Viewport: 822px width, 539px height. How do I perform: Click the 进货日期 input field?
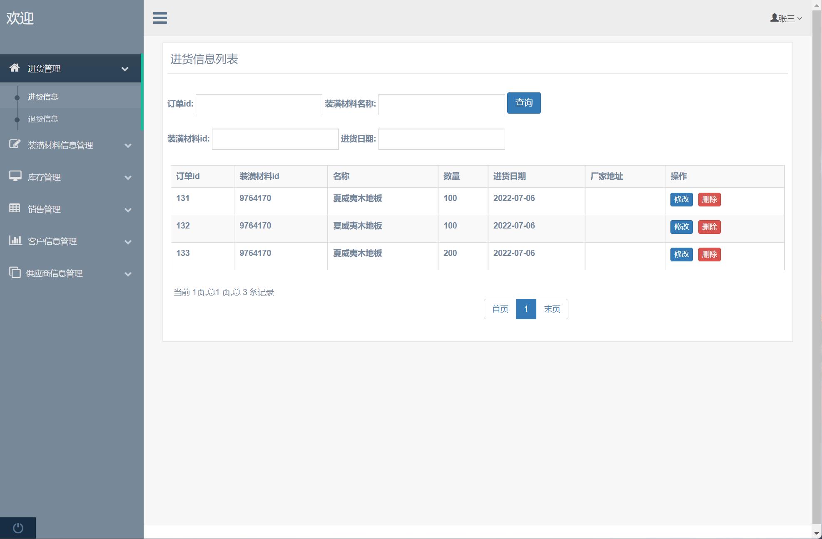coord(441,139)
